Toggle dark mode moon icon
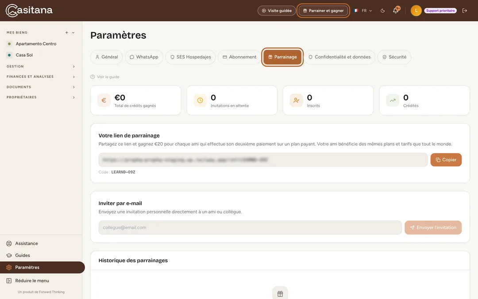 [x=382, y=11]
